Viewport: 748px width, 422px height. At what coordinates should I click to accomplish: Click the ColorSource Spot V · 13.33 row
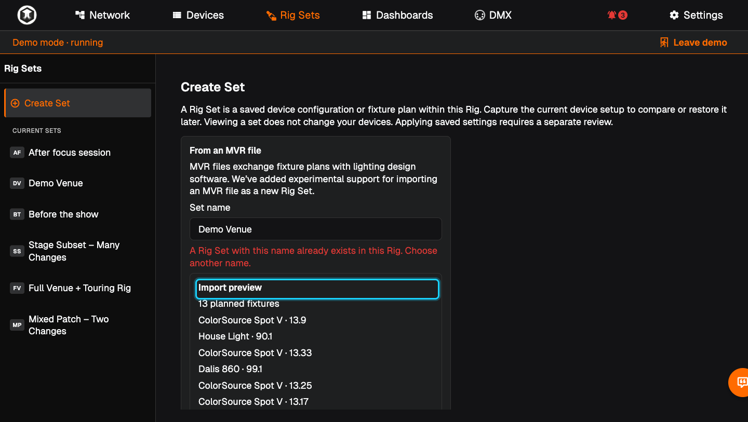click(x=255, y=353)
